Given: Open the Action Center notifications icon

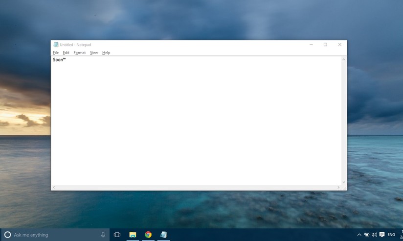Looking at the screenshot, I should tap(382, 235).
